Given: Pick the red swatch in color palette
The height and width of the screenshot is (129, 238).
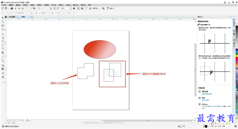Looking at the screenshot, I should [237, 58].
